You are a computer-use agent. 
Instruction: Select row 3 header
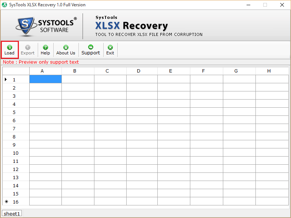pos(16,95)
